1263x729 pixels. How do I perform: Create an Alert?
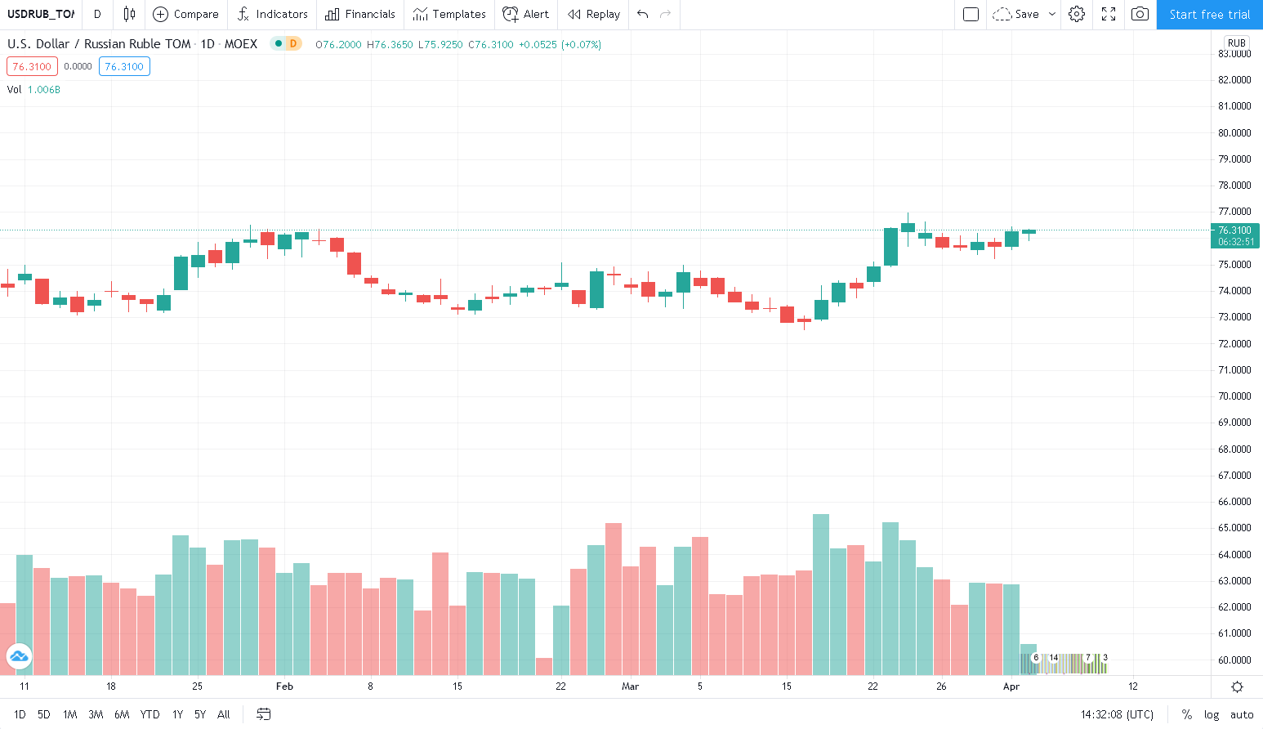[x=526, y=14]
